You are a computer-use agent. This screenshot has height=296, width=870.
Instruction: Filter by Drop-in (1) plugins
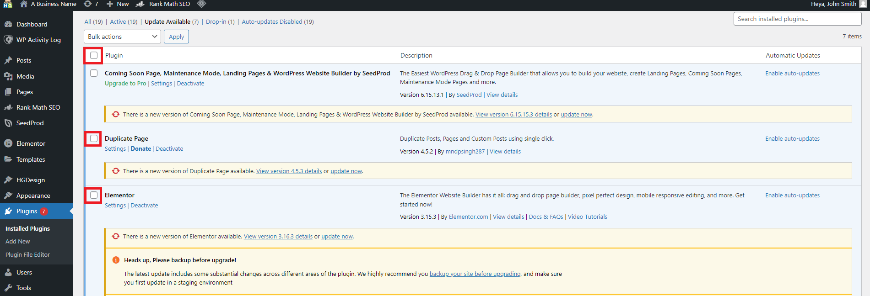pos(220,21)
